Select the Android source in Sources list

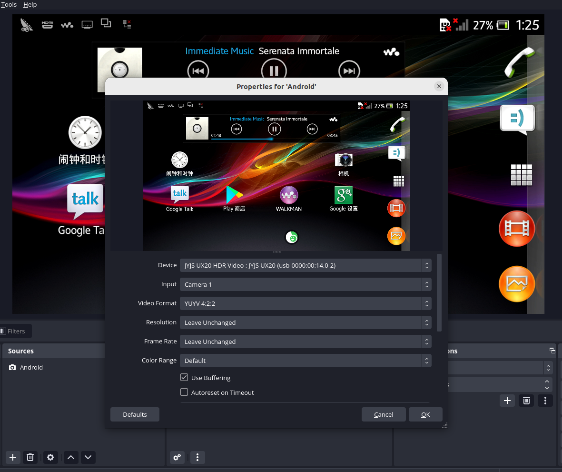tap(31, 367)
